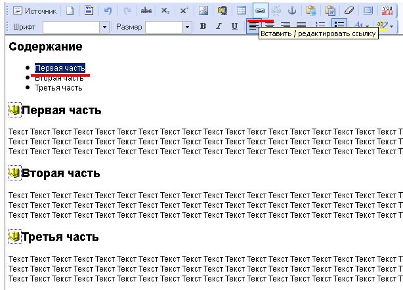This screenshot has width=403, height=290.
Task: Open the Размер size dropdown
Action: pyautogui.click(x=187, y=27)
